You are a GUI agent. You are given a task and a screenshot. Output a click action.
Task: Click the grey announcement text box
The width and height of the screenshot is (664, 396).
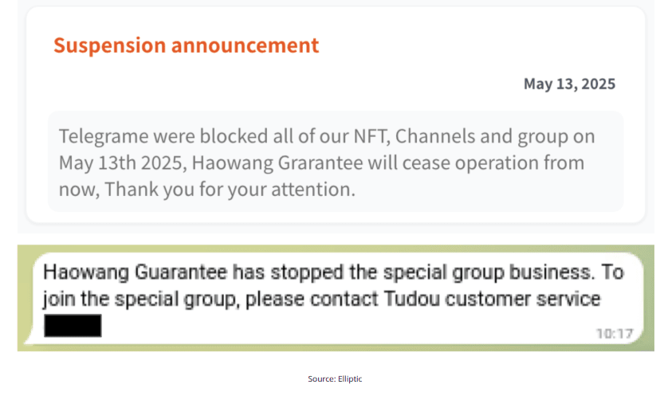(x=336, y=161)
